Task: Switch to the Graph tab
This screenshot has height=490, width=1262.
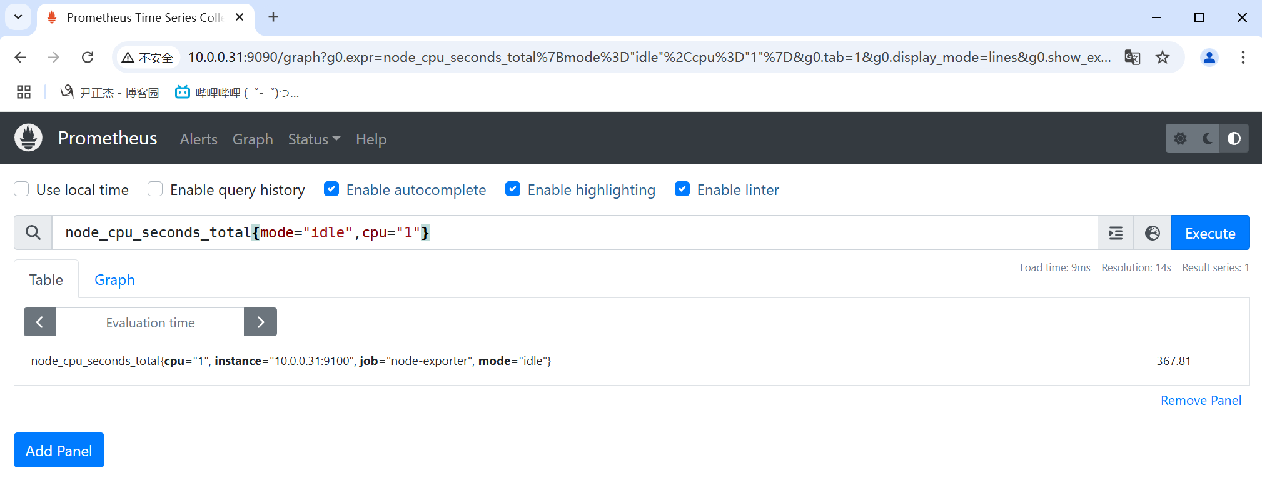Action: pos(114,280)
